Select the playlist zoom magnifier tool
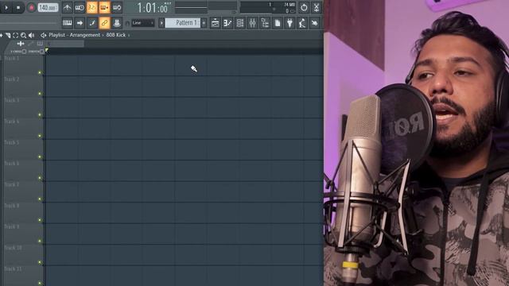Screen dimensions: 509x286 [x=23, y=35]
